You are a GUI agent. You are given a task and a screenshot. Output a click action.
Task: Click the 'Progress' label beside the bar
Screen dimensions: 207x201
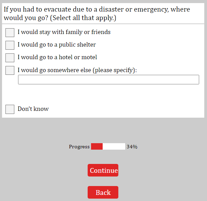click(x=79, y=147)
